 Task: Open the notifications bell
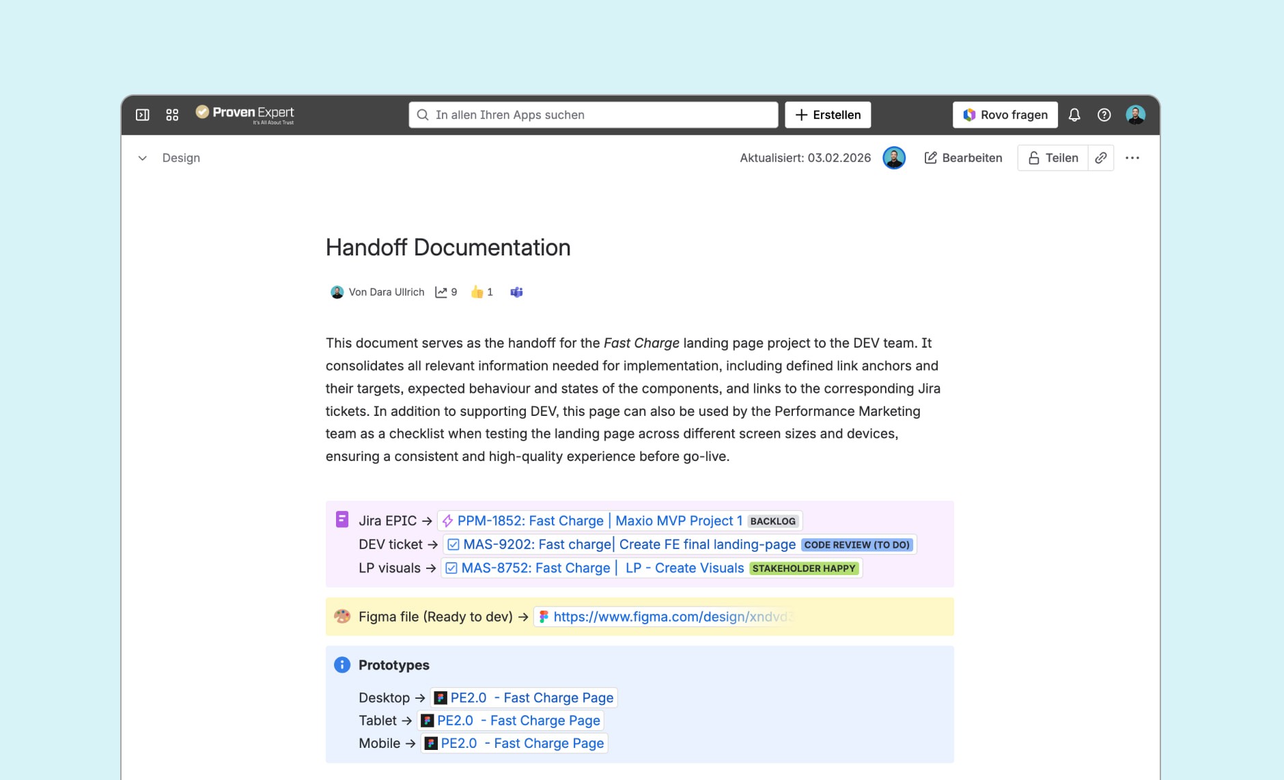pos(1074,115)
